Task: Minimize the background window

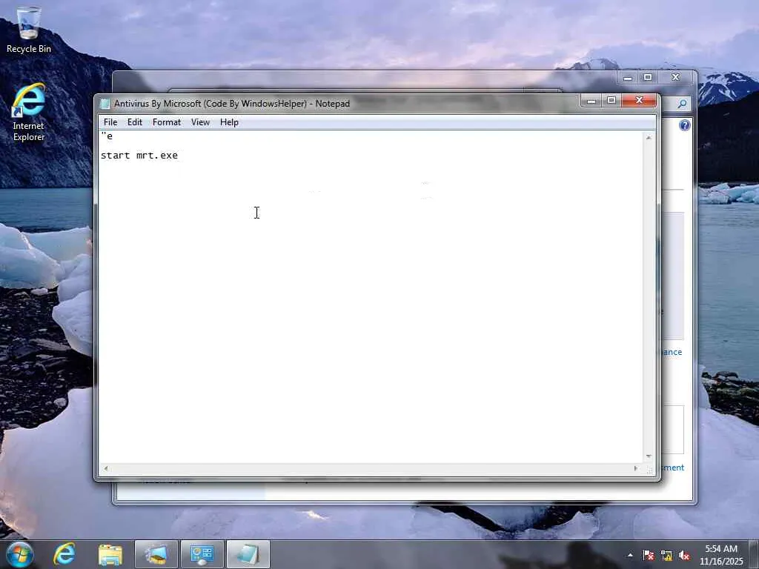Action: point(627,77)
